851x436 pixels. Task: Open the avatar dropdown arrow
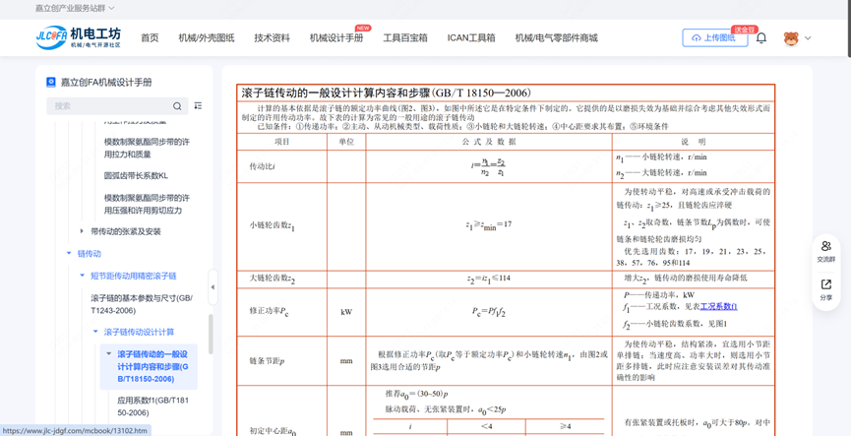click(x=808, y=38)
